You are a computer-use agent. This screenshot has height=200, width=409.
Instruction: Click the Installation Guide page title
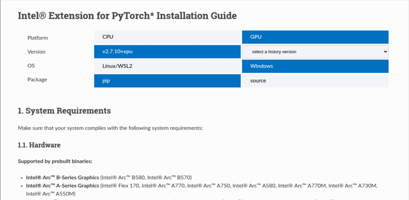(127, 16)
